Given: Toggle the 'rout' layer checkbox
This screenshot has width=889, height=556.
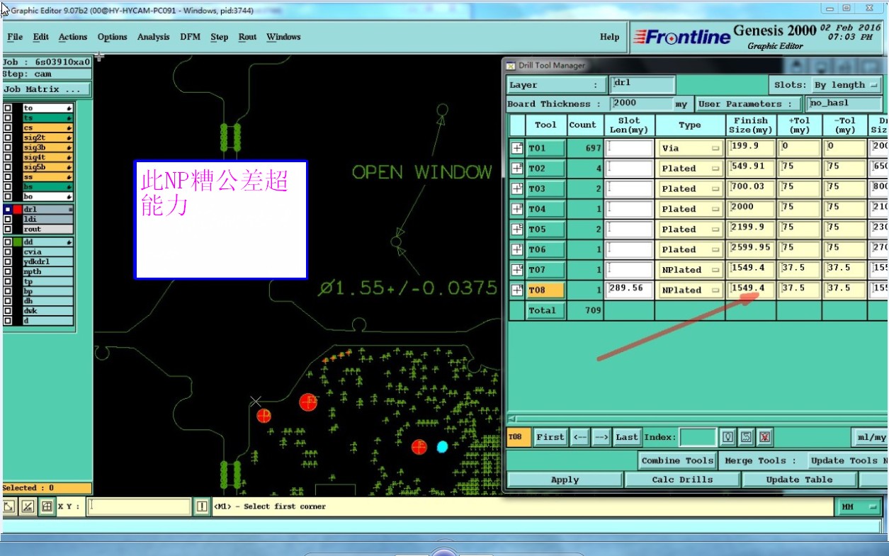Looking at the screenshot, I should click(8, 229).
